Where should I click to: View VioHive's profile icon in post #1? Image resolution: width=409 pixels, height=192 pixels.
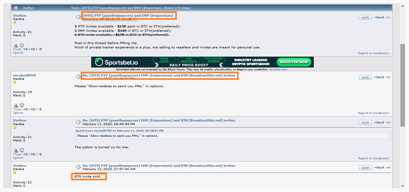pos(16,46)
